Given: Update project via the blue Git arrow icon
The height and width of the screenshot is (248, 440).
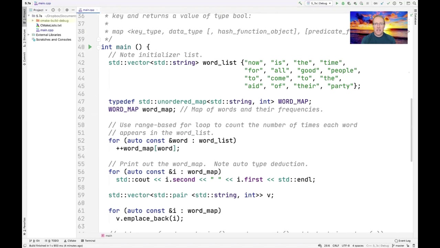Looking at the screenshot, I should point(382,3).
